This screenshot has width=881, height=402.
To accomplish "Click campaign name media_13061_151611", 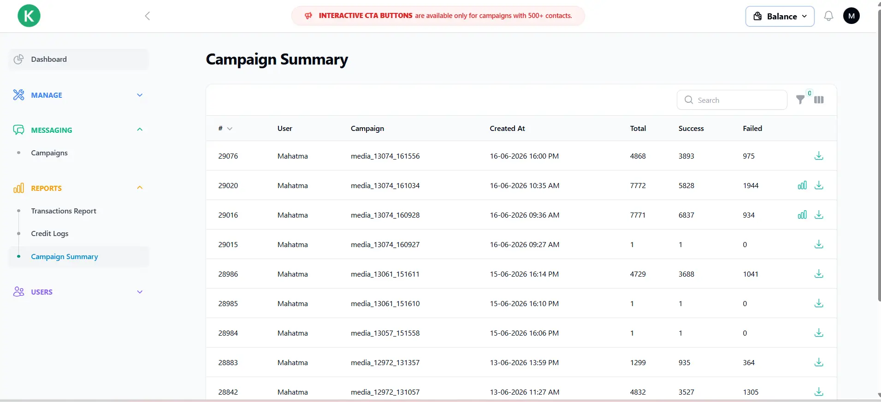I will (385, 274).
